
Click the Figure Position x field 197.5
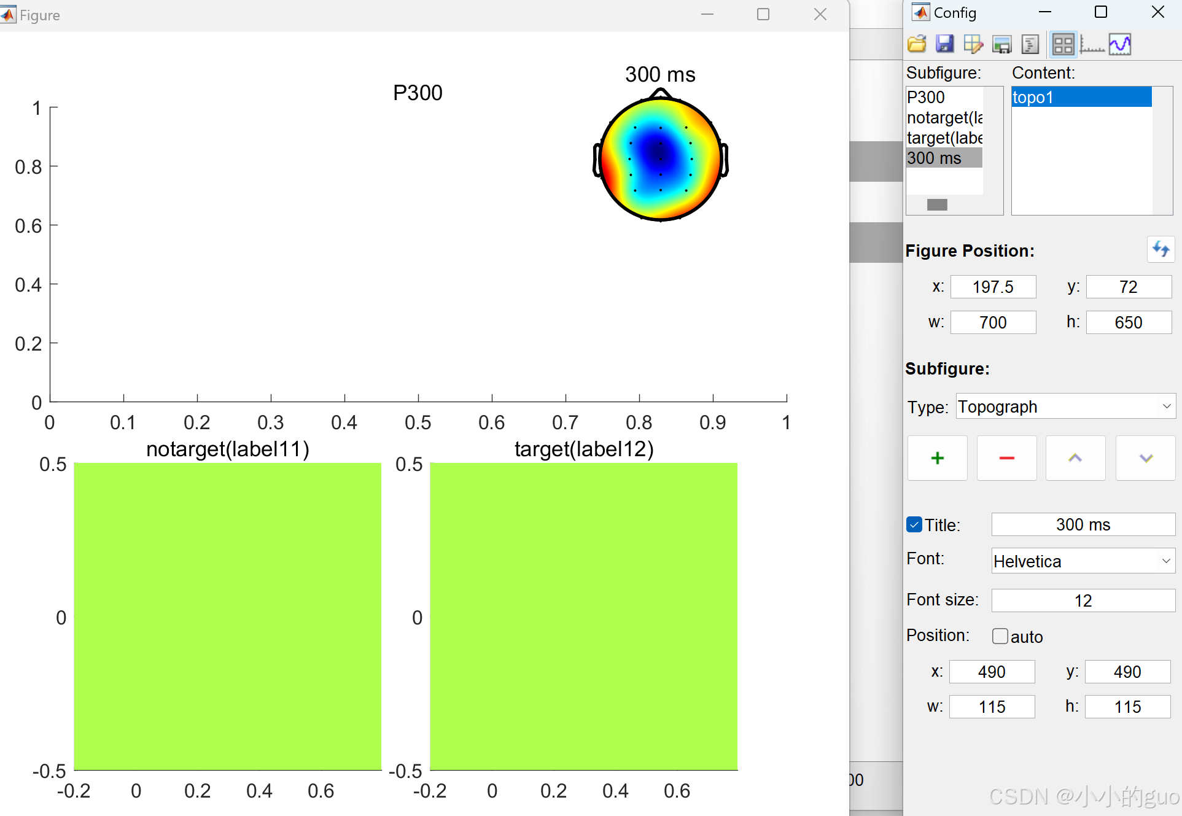[x=993, y=287]
